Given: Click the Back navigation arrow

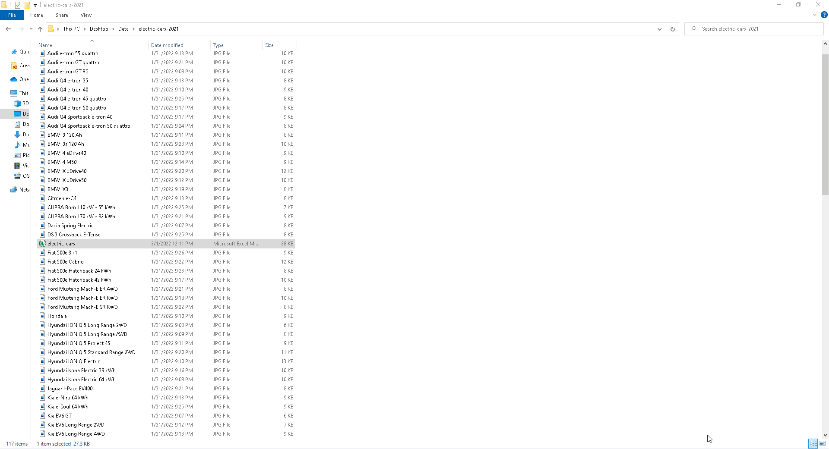Looking at the screenshot, I should [8, 29].
